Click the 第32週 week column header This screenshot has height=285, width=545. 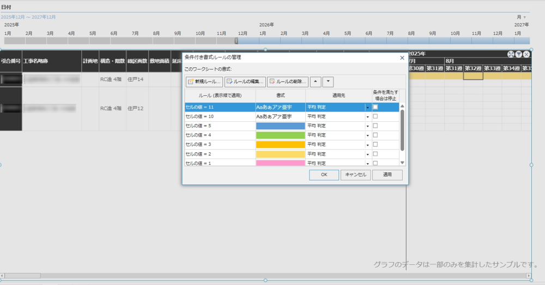(x=473, y=69)
